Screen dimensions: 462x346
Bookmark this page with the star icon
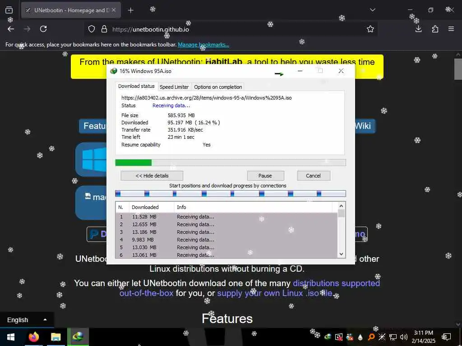(370, 29)
